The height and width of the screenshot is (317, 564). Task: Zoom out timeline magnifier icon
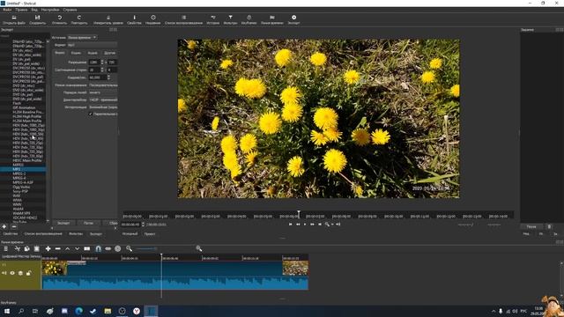click(130, 248)
